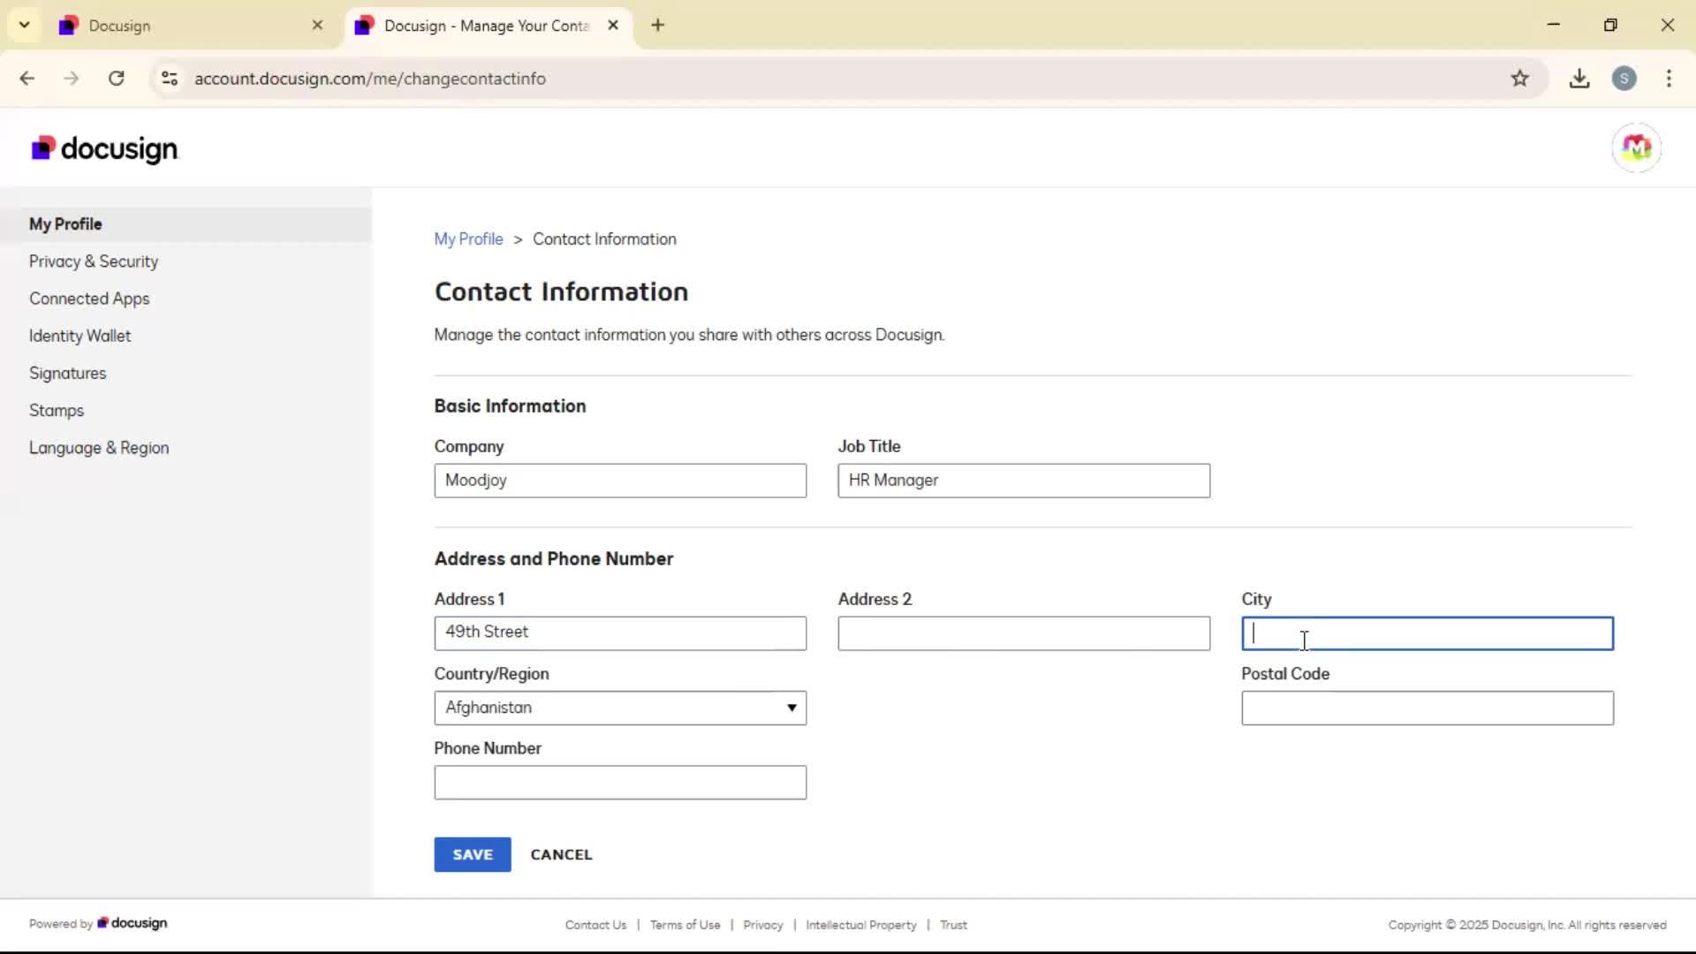Viewport: 1696px width, 954px height.
Task: Click the Job Title field
Action: (x=1024, y=481)
